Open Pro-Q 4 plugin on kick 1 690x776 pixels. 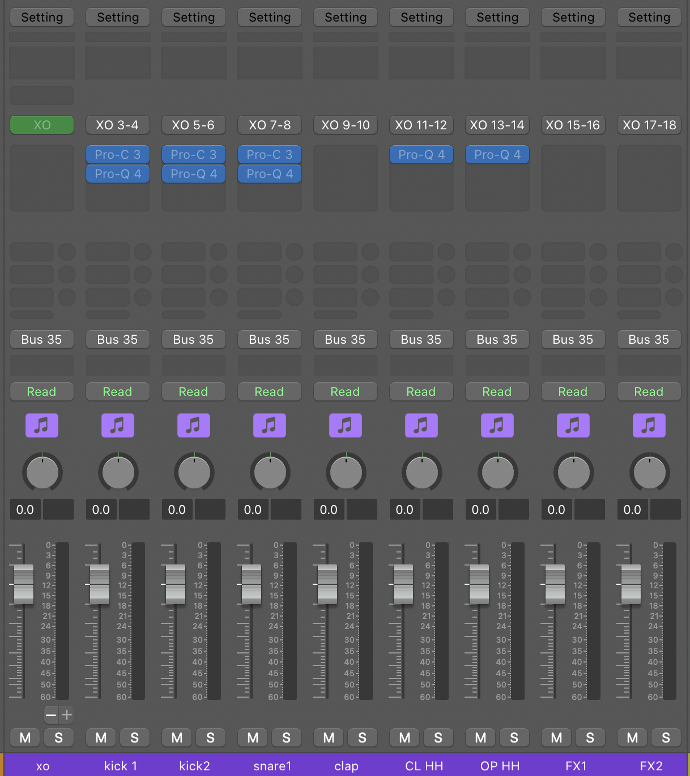(118, 174)
